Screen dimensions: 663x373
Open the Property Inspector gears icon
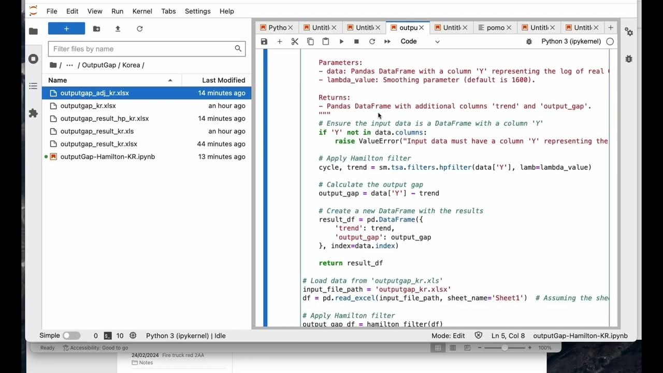(x=629, y=32)
